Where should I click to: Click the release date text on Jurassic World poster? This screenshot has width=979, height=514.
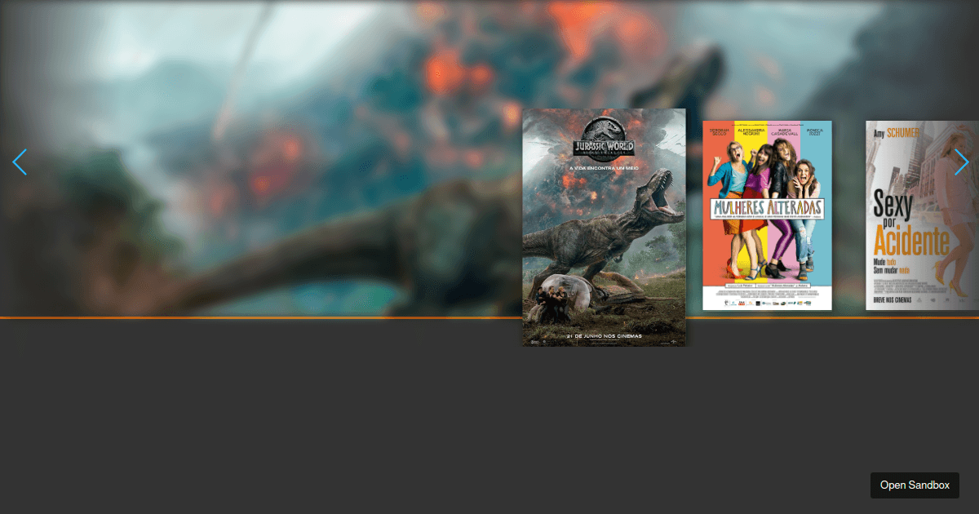[605, 334]
